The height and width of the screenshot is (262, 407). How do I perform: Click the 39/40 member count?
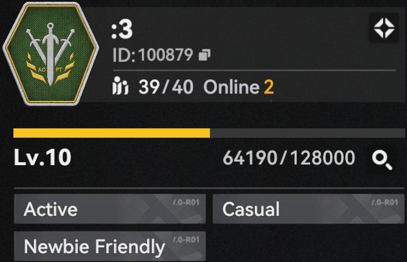166,87
